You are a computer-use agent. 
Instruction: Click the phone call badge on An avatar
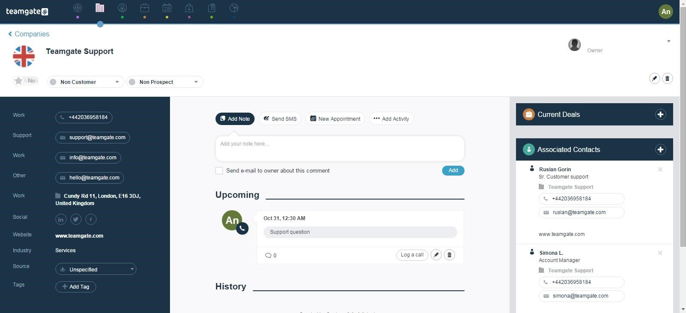click(x=242, y=229)
